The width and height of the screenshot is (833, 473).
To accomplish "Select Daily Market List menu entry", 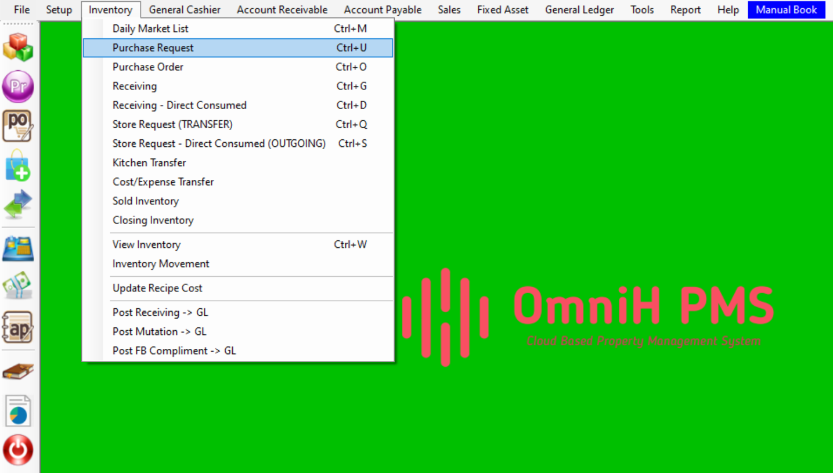I will (x=238, y=28).
